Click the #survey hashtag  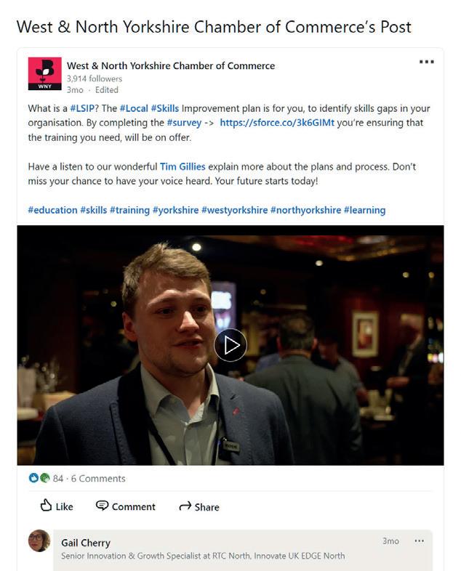(184, 123)
